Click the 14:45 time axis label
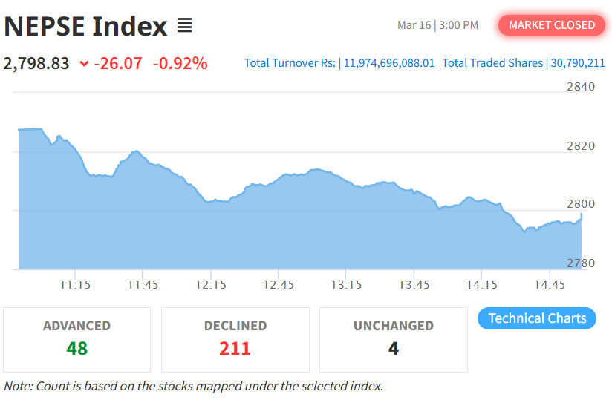612x400 pixels. (550, 285)
